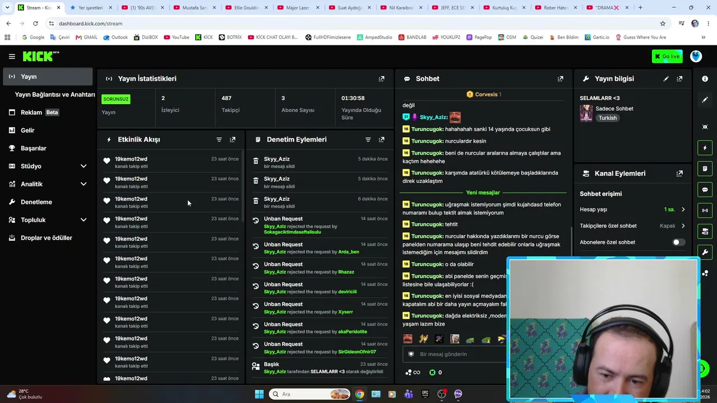Viewport: 717px width, 403px height.
Task: Toggle the channel actions icon in the right rail
Action: point(705,231)
